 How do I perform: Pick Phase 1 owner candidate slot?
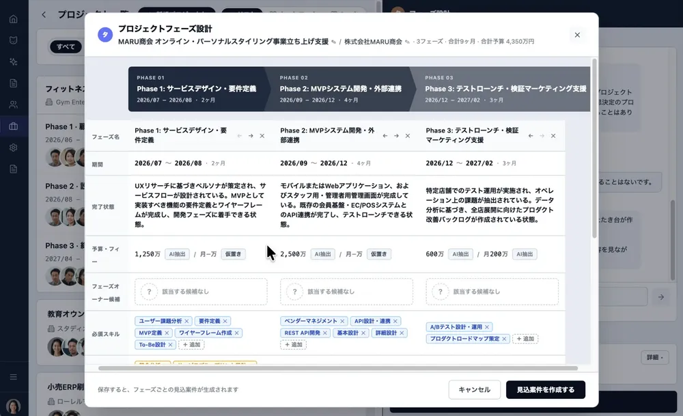pos(201,292)
